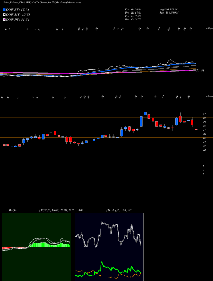This screenshot has height=281, width=213.
Task: Click the blue short-term EMA line end
Action: point(195,63)
